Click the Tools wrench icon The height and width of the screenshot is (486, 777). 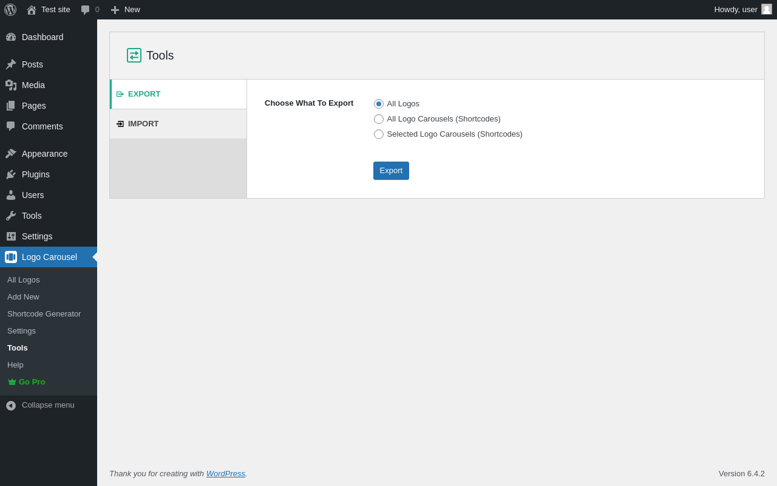point(11,216)
